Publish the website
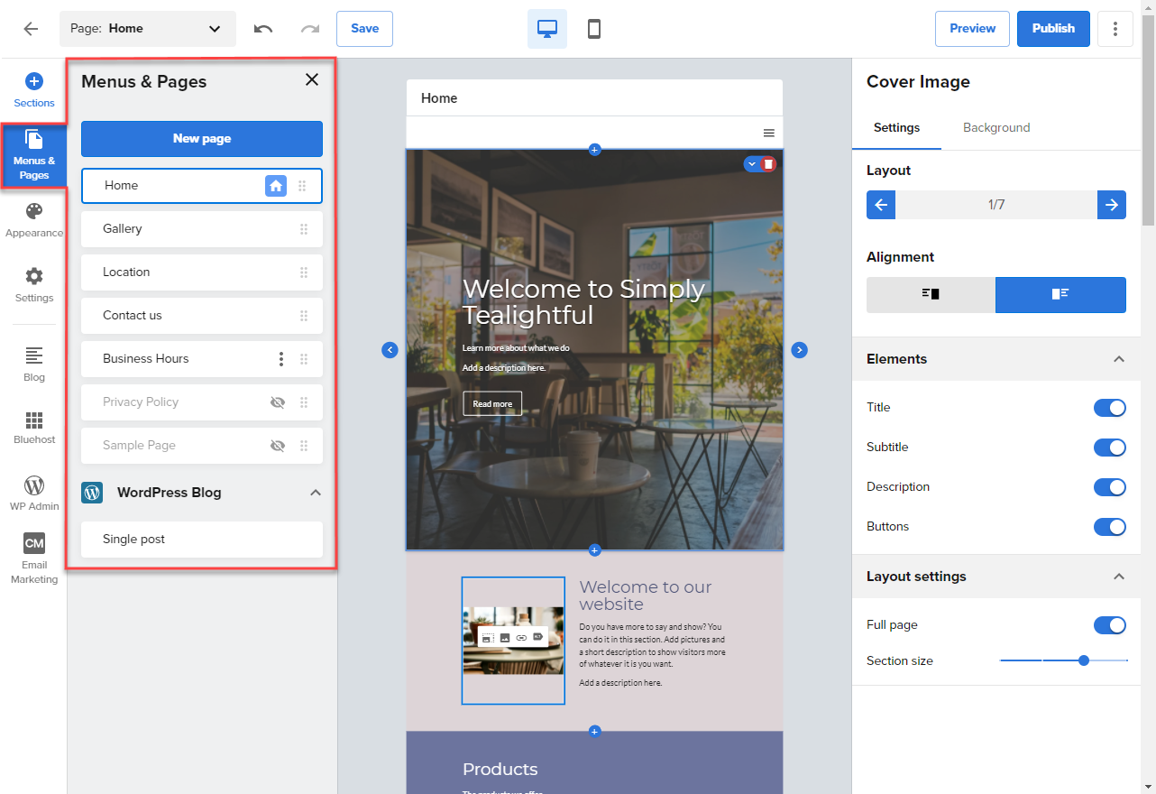The width and height of the screenshot is (1156, 794). [1052, 28]
